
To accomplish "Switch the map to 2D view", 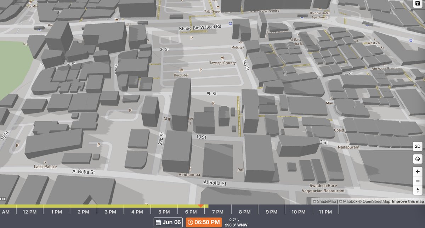I will point(417,146).
